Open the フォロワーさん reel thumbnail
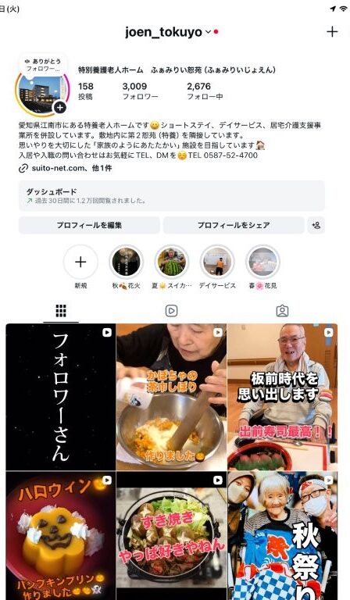Image resolution: width=350 pixels, height=600 pixels. click(61, 397)
